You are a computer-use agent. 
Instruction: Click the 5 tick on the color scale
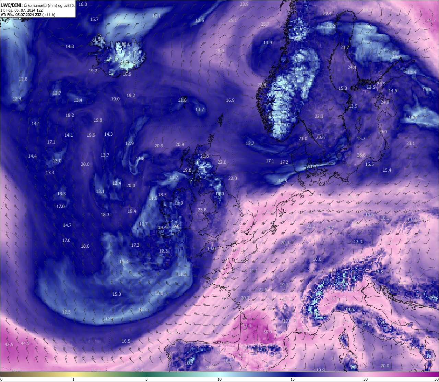coord(146,379)
